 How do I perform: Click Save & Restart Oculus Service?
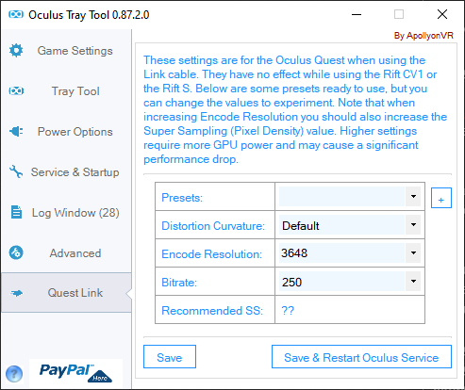[361, 357]
